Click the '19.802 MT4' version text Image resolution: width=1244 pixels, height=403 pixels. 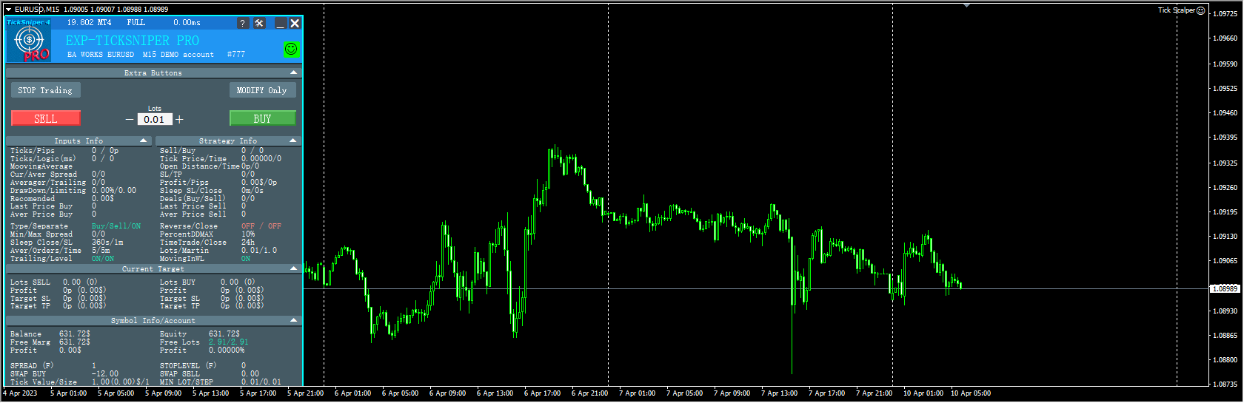coord(89,23)
